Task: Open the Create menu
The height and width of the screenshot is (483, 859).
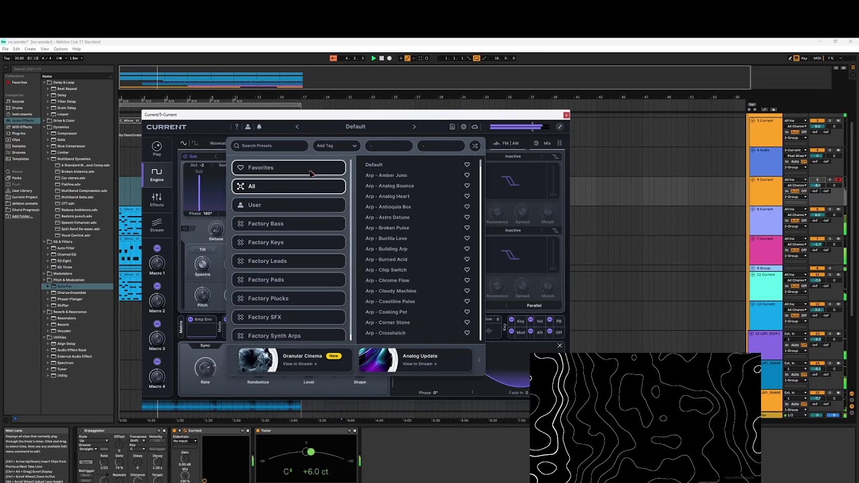Action: tap(30, 49)
